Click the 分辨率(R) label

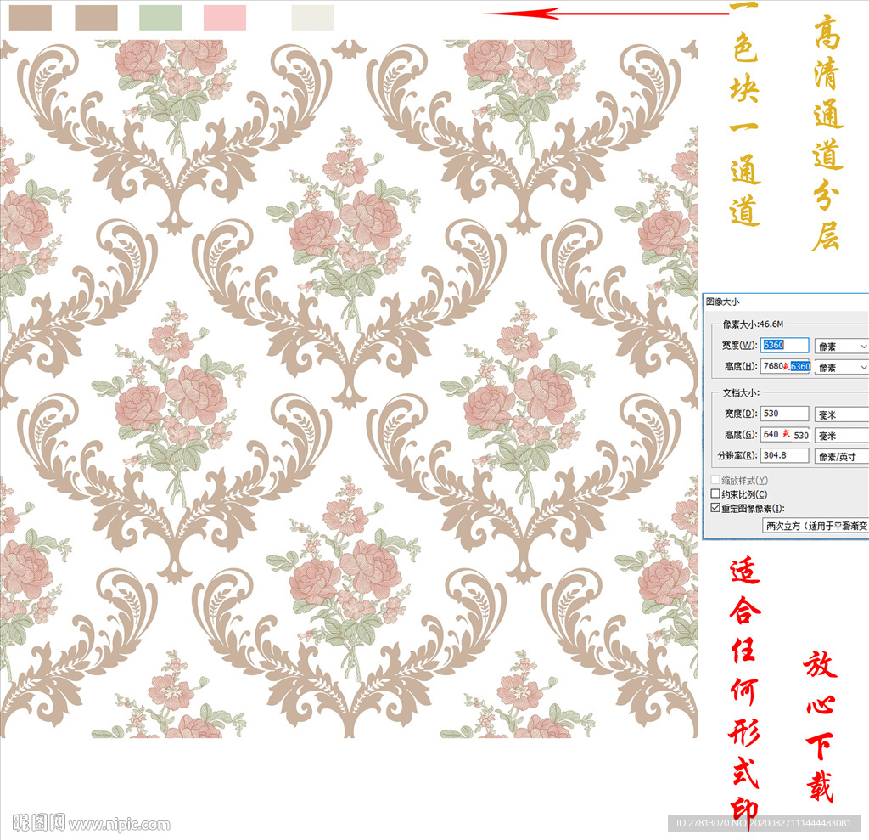(737, 455)
